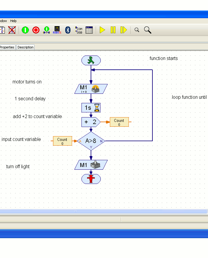Click the yellow Pause button

113,30
